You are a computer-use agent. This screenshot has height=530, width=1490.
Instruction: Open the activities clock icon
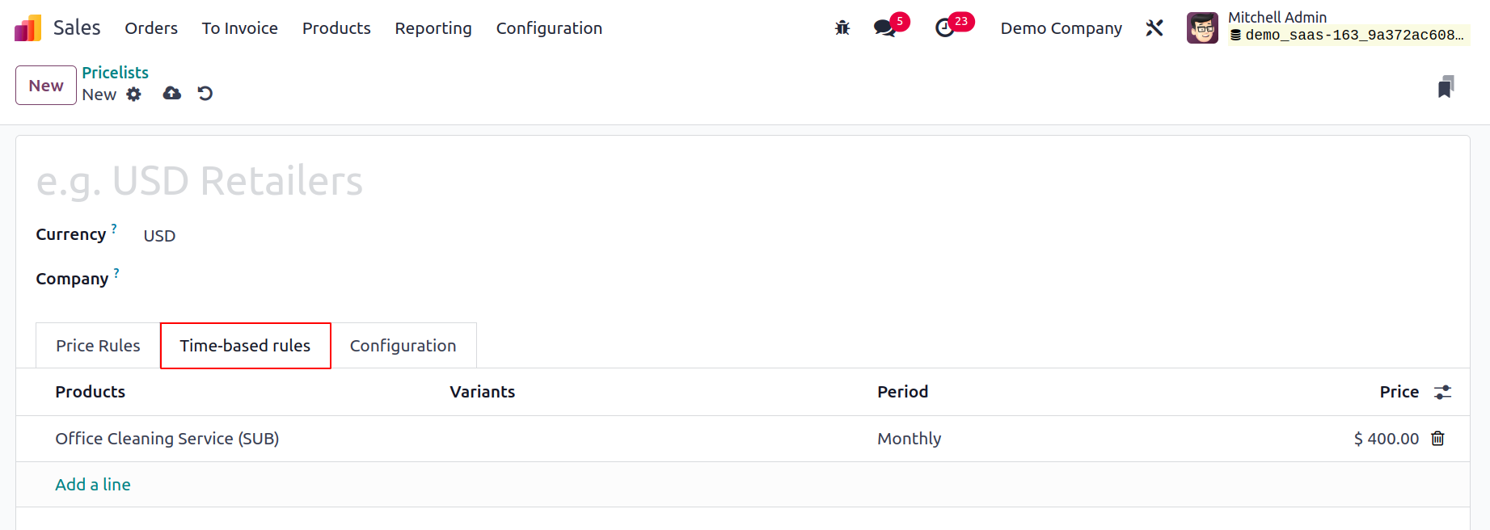coord(944,28)
